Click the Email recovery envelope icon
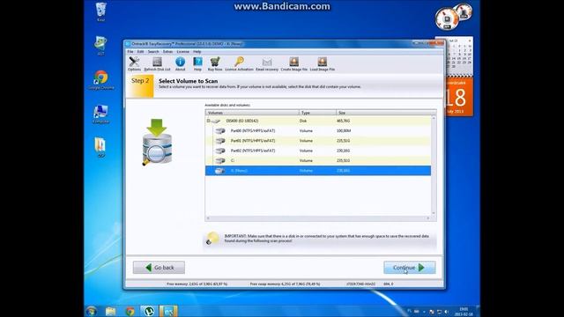 point(267,63)
